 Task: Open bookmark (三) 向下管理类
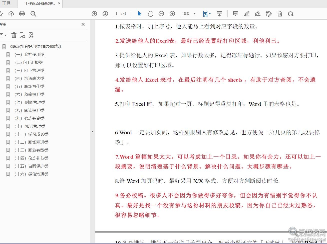point(29,70)
